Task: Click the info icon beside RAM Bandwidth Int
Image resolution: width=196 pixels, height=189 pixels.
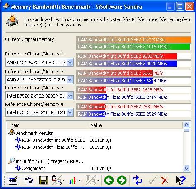Action: [x=18, y=140]
